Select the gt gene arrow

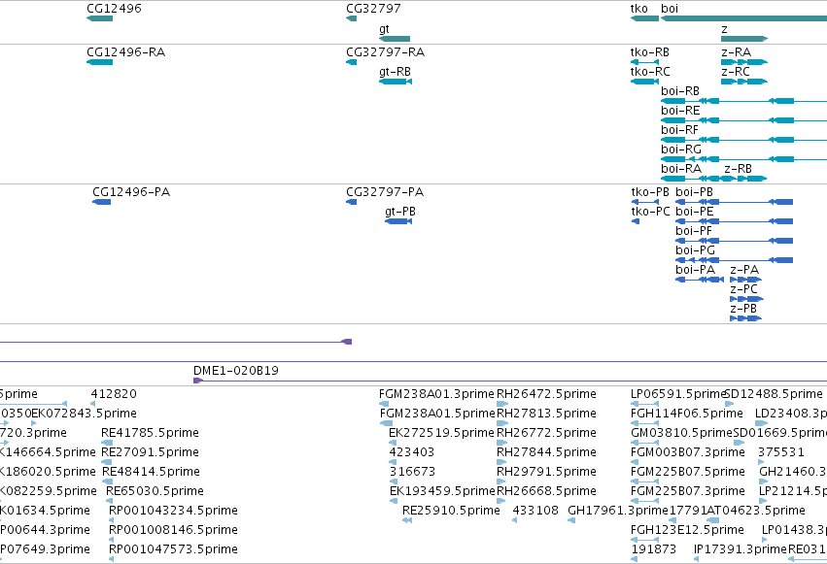click(395, 39)
